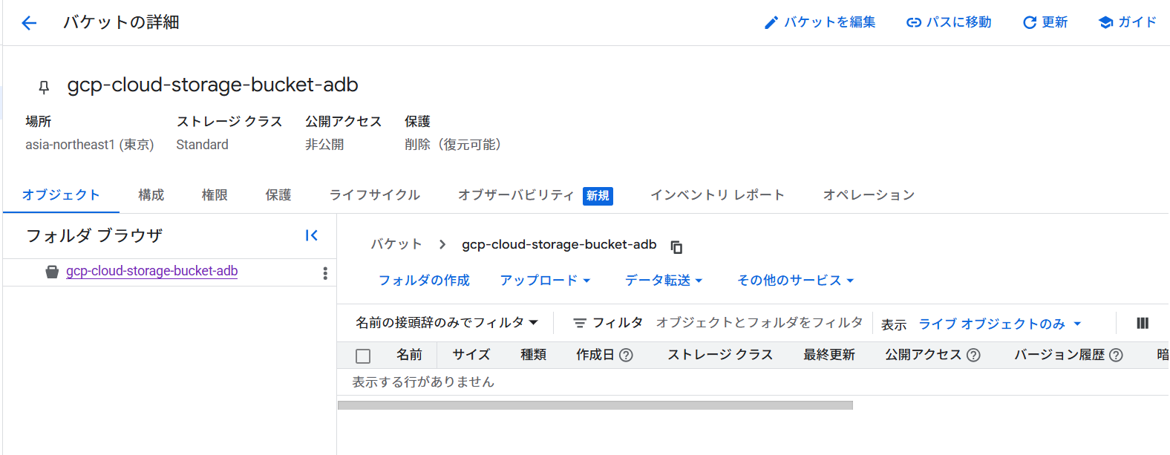Click the horizontal scrollbar below the table
The image size is (1170, 455).
pyautogui.click(x=595, y=405)
